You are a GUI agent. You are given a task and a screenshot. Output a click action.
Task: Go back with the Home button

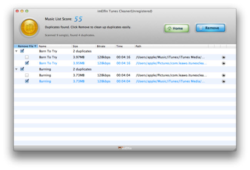point(177,28)
